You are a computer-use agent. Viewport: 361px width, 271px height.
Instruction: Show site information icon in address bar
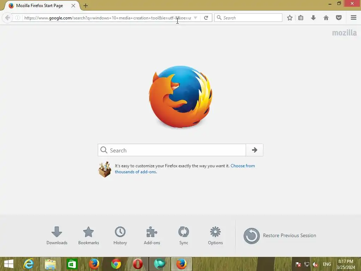coord(18,18)
